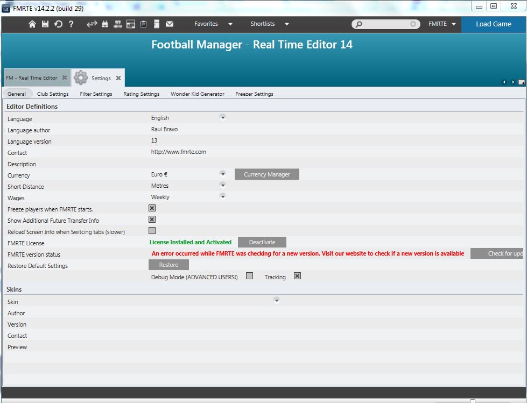Viewport: 527px width, 403px height.
Task: Click the 'License Installed and Activated' status text
Action: (x=191, y=242)
